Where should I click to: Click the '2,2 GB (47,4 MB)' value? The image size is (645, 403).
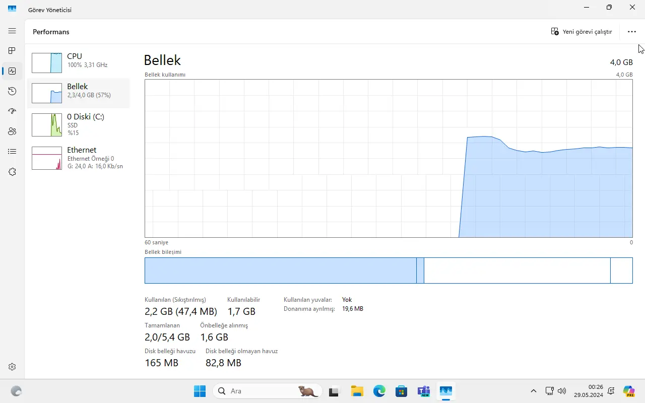pyautogui.click(x=181, y=311)
